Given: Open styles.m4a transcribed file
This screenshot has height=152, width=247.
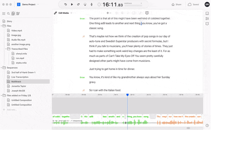Looking at the screenshot, I should pyautogui.click(x=21, y=63).
